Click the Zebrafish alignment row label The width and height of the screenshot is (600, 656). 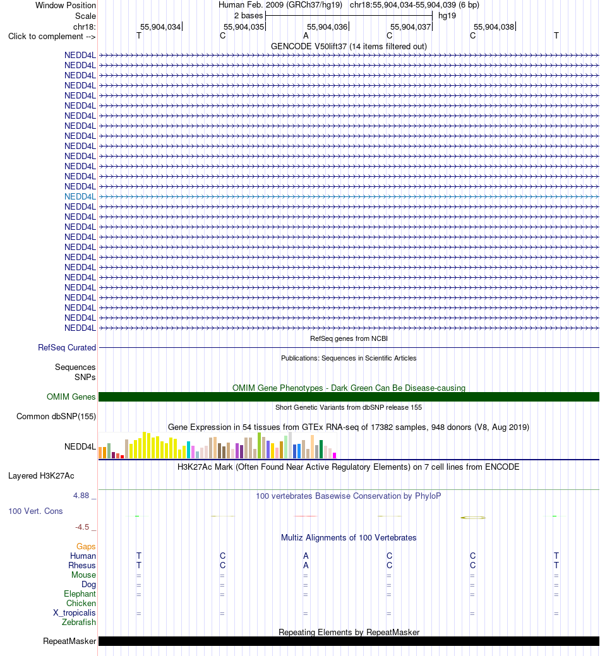pyautogui.click(x=79, y=622)
